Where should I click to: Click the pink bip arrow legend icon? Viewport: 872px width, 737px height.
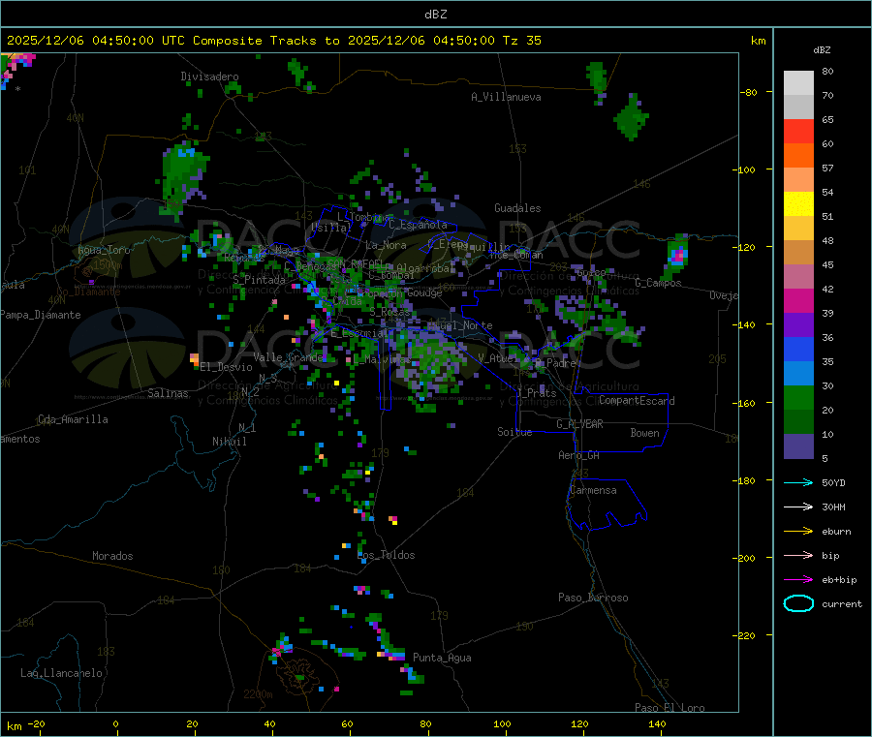point(798,555)
